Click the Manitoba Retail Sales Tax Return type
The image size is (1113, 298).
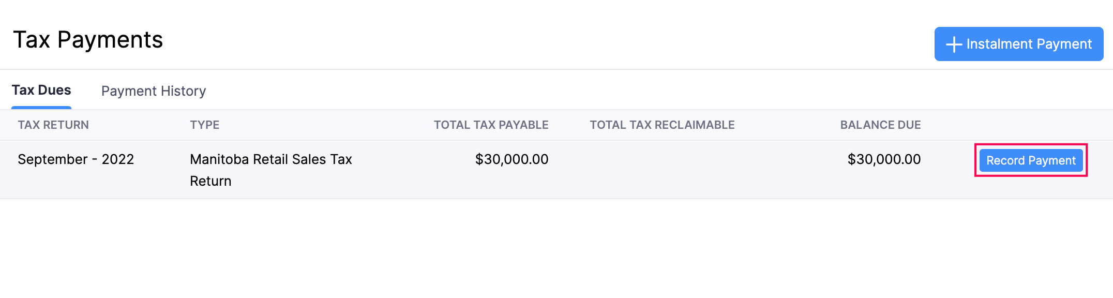271,170
